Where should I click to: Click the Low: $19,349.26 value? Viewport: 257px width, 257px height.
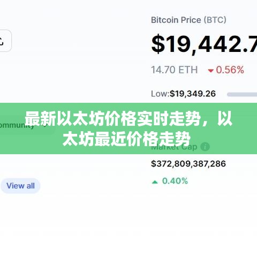[x=184, y=94]
